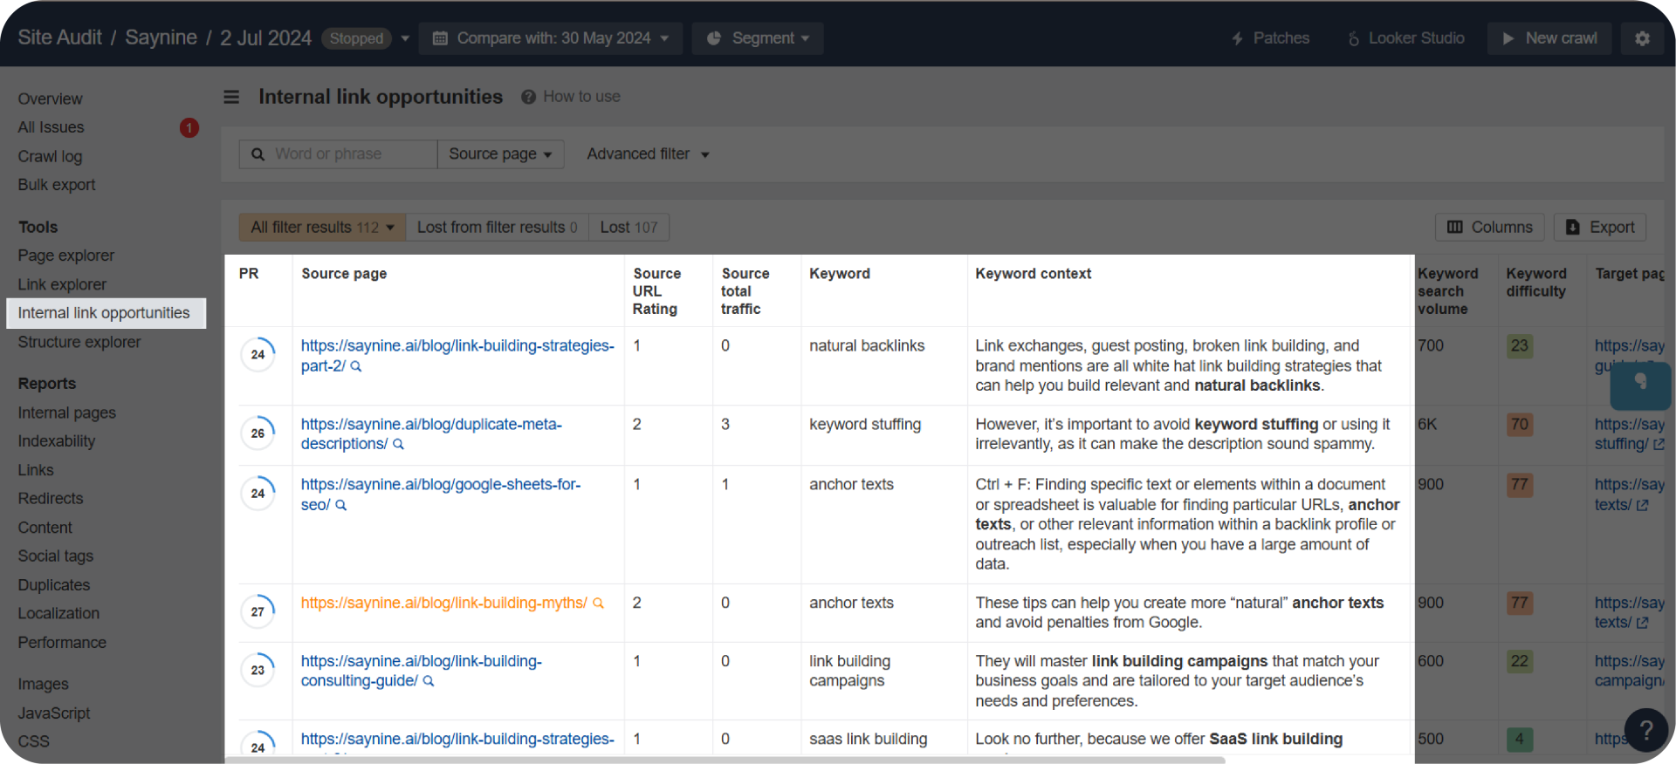Expand the Advanced filter dropdown
Viewport: 1676px width, 764px height.
(648, 154)
